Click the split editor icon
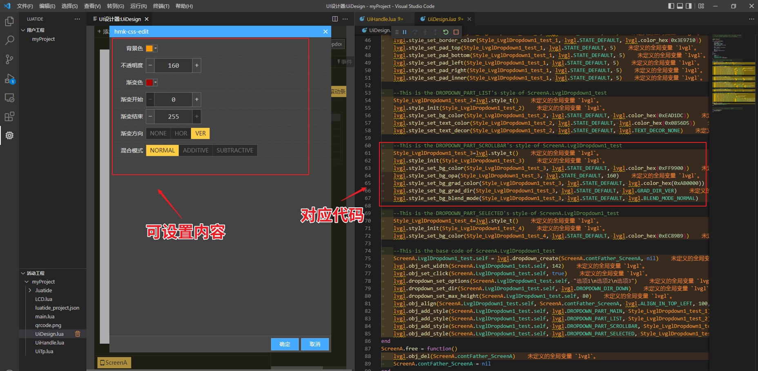Image resolution: width=758 pixels, height=371 pixels. 335,19
